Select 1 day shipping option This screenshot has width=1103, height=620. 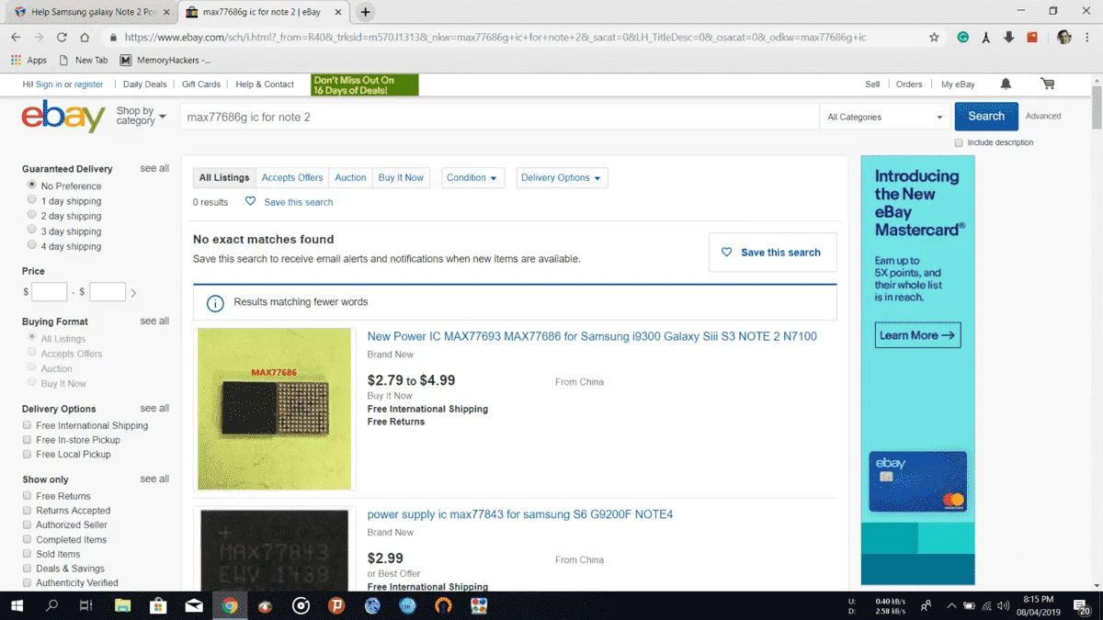(x=32, y=200)
